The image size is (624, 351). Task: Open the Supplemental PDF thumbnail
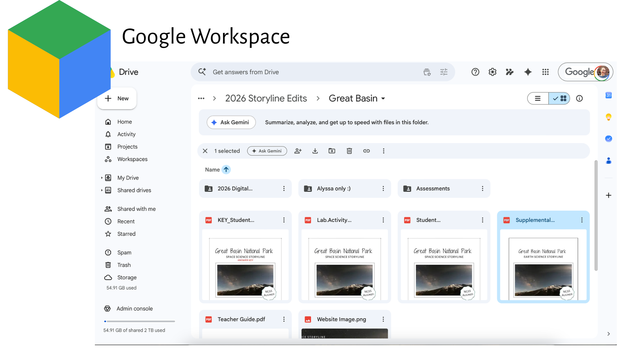(543, 265)
